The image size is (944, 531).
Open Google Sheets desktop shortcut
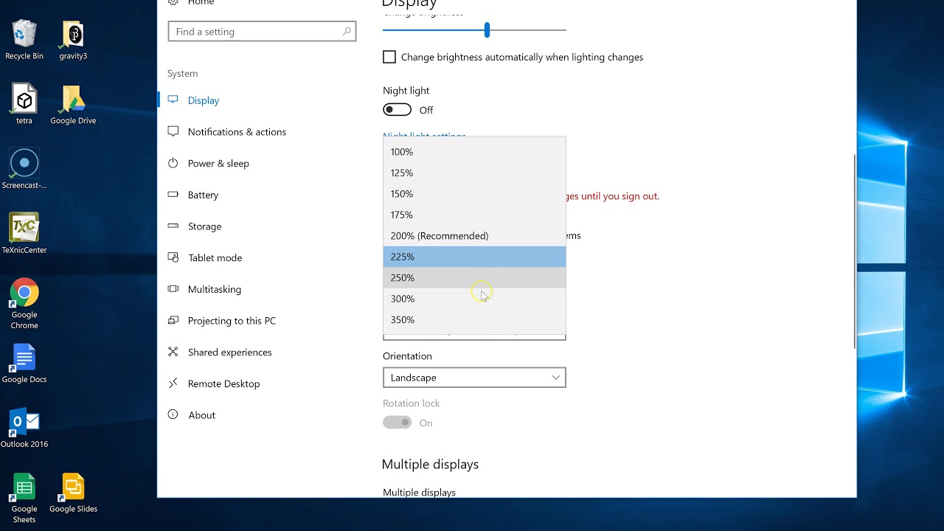click(24, 499)
